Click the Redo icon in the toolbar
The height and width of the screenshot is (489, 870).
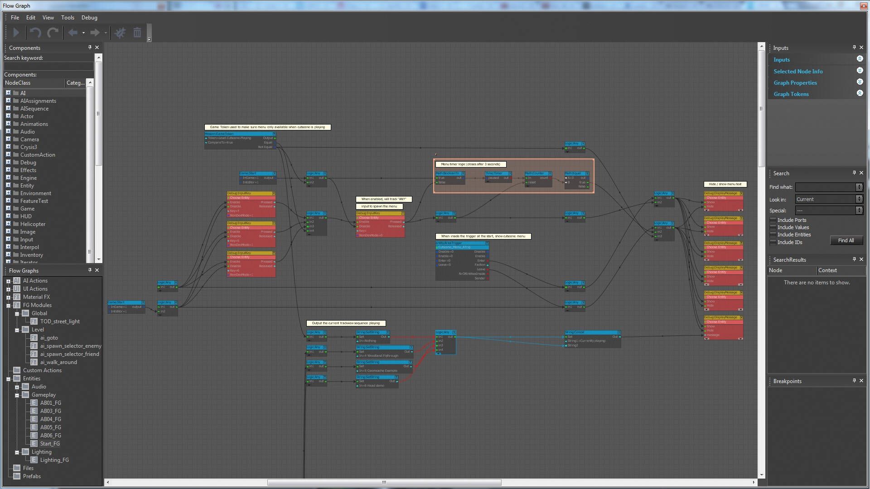click(x=53, y=32)
